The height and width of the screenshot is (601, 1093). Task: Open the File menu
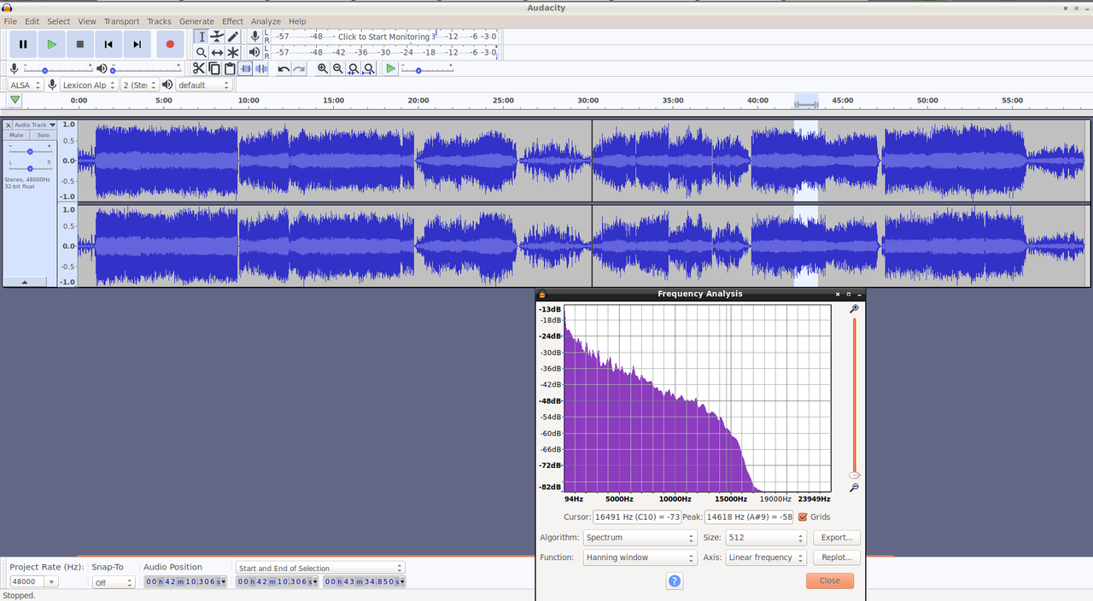pos(10,21)
